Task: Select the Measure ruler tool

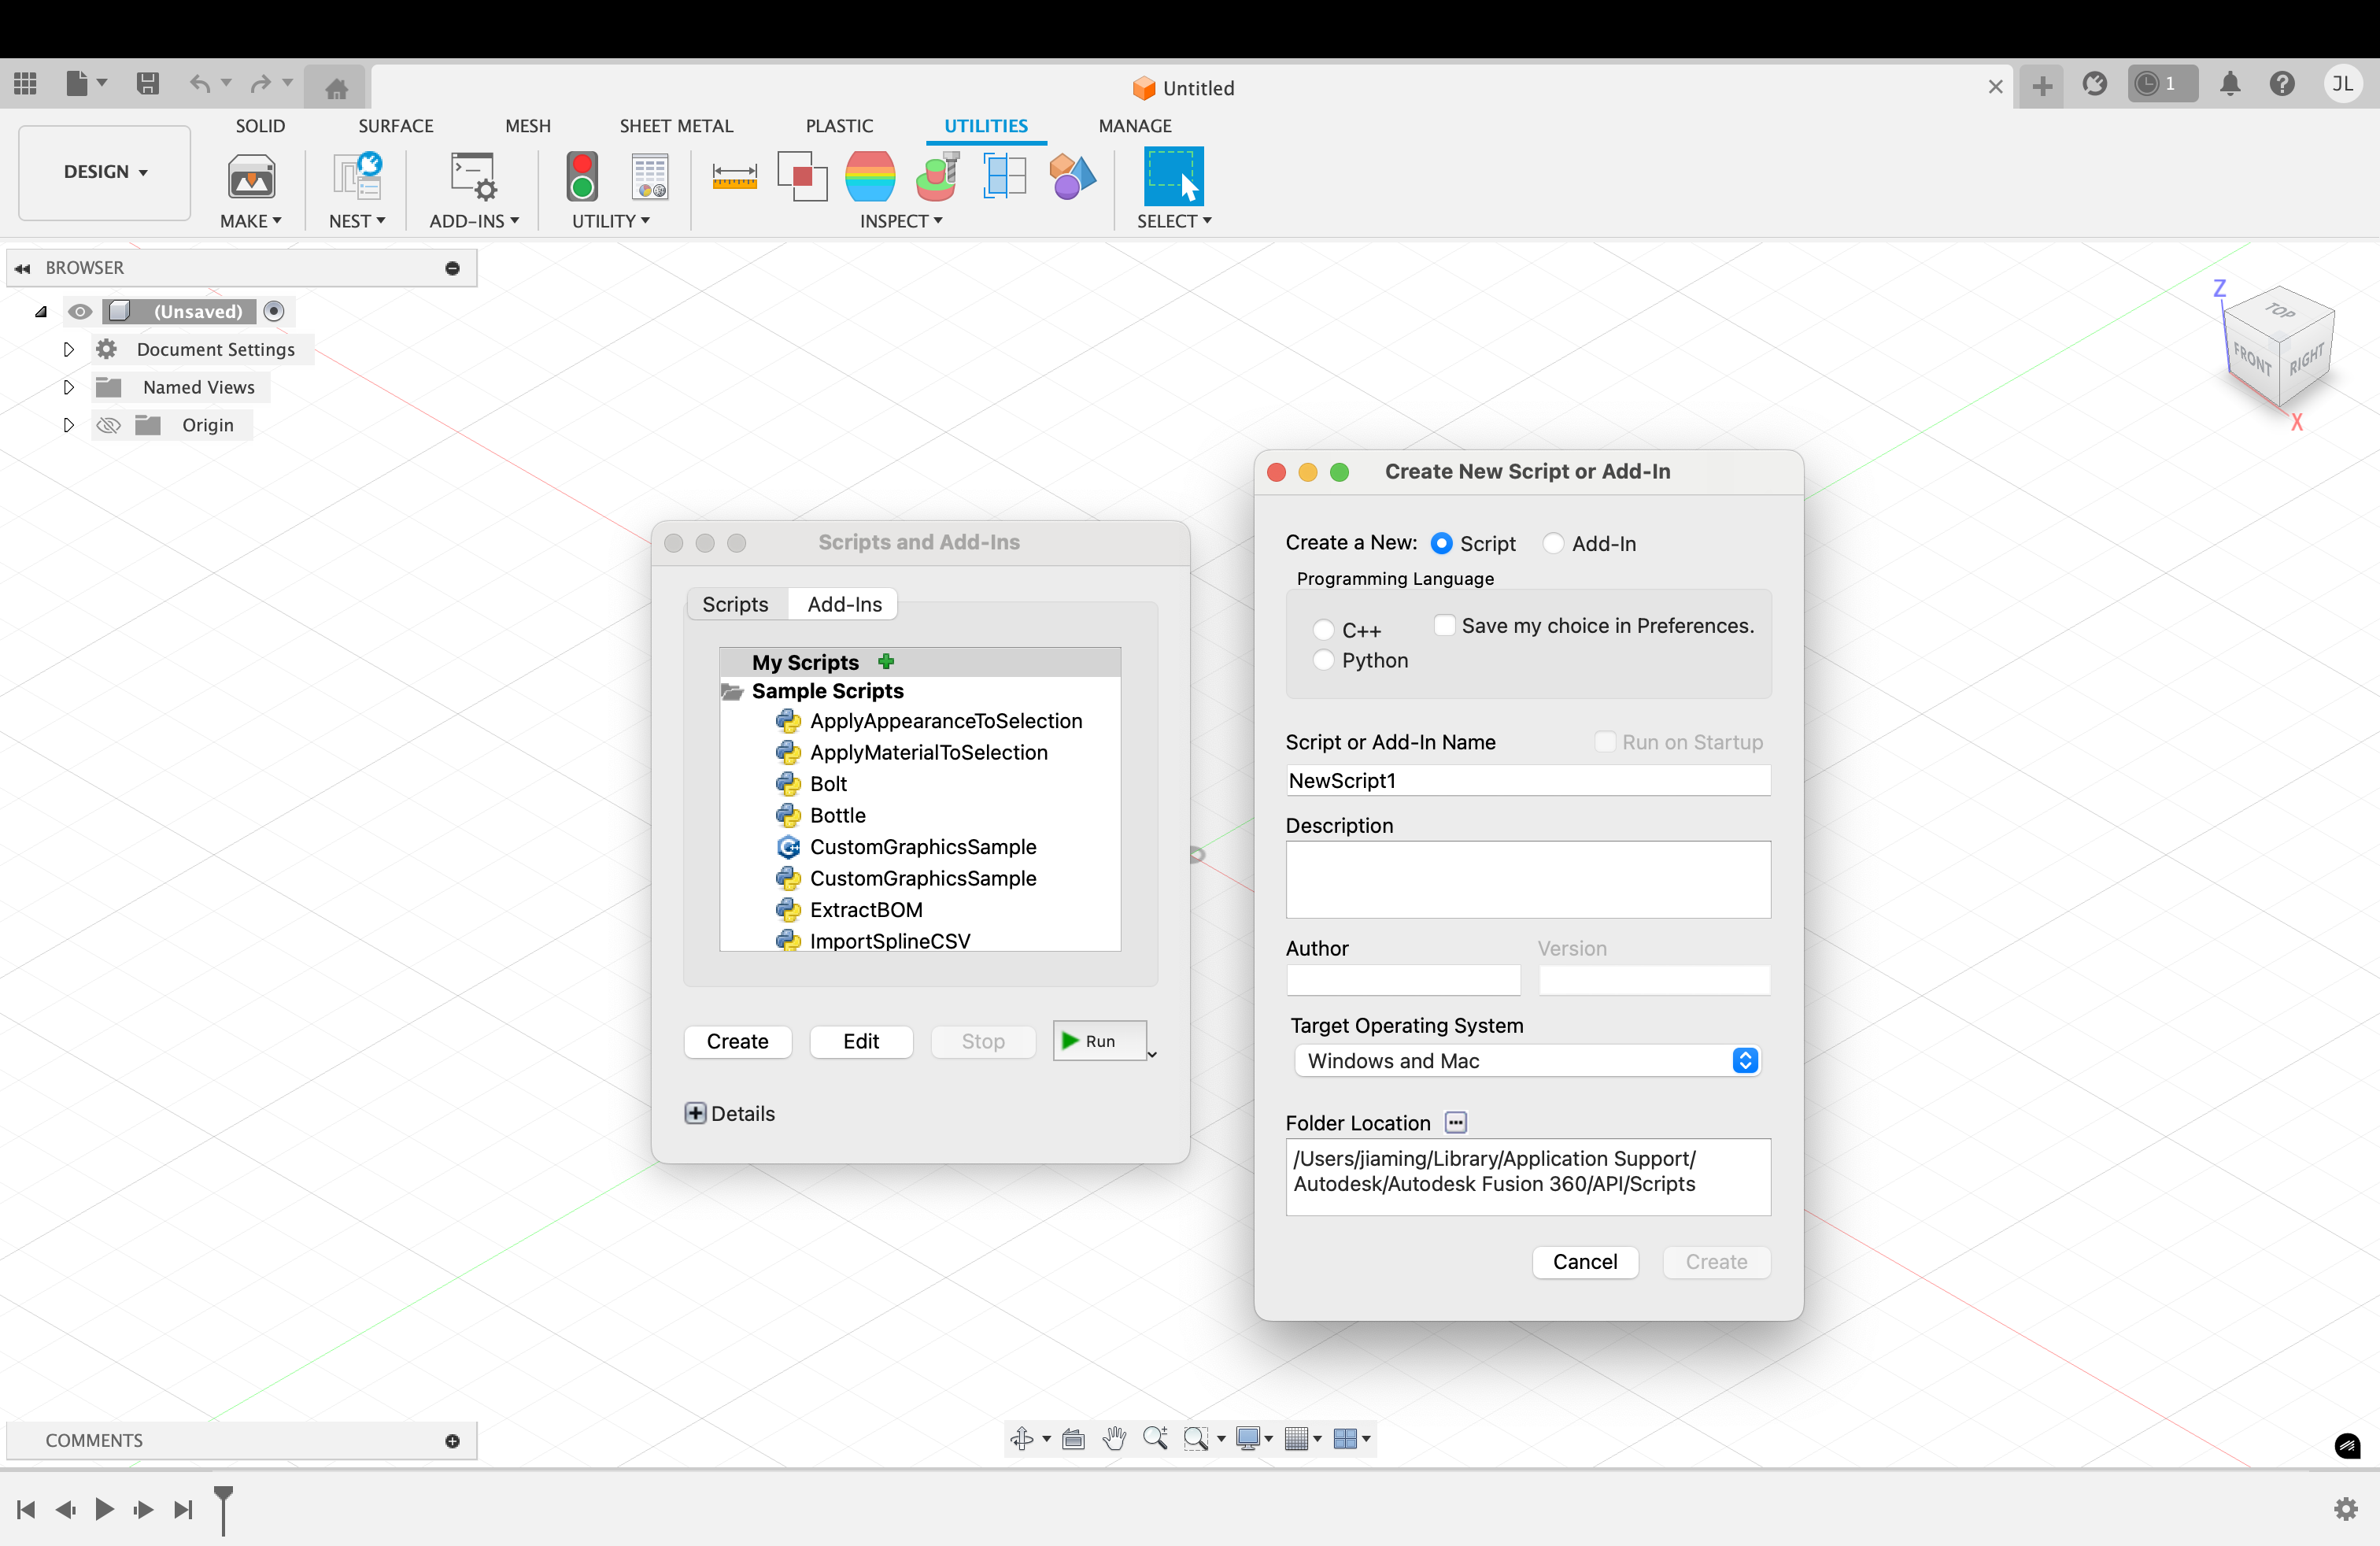Action: click(734, 177)
